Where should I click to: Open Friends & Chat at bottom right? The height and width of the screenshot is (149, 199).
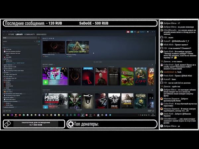[151, 111]
